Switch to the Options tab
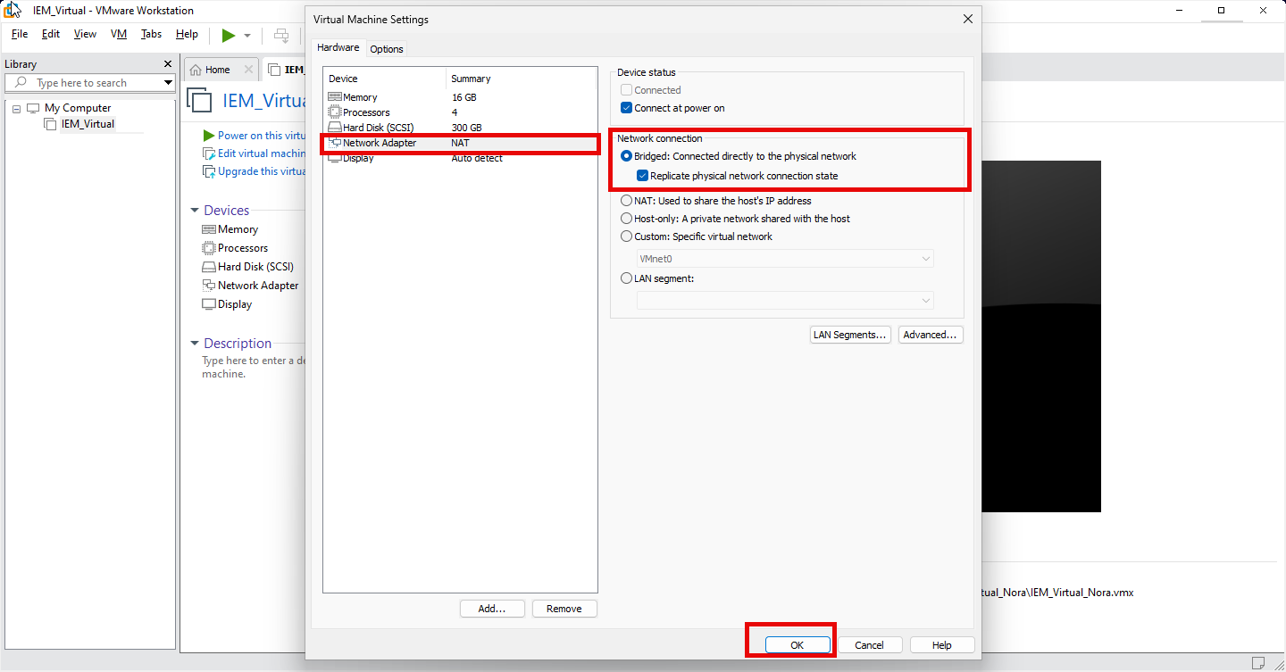The height and width of the screenshot is (672, 1286). click(386, 49)
